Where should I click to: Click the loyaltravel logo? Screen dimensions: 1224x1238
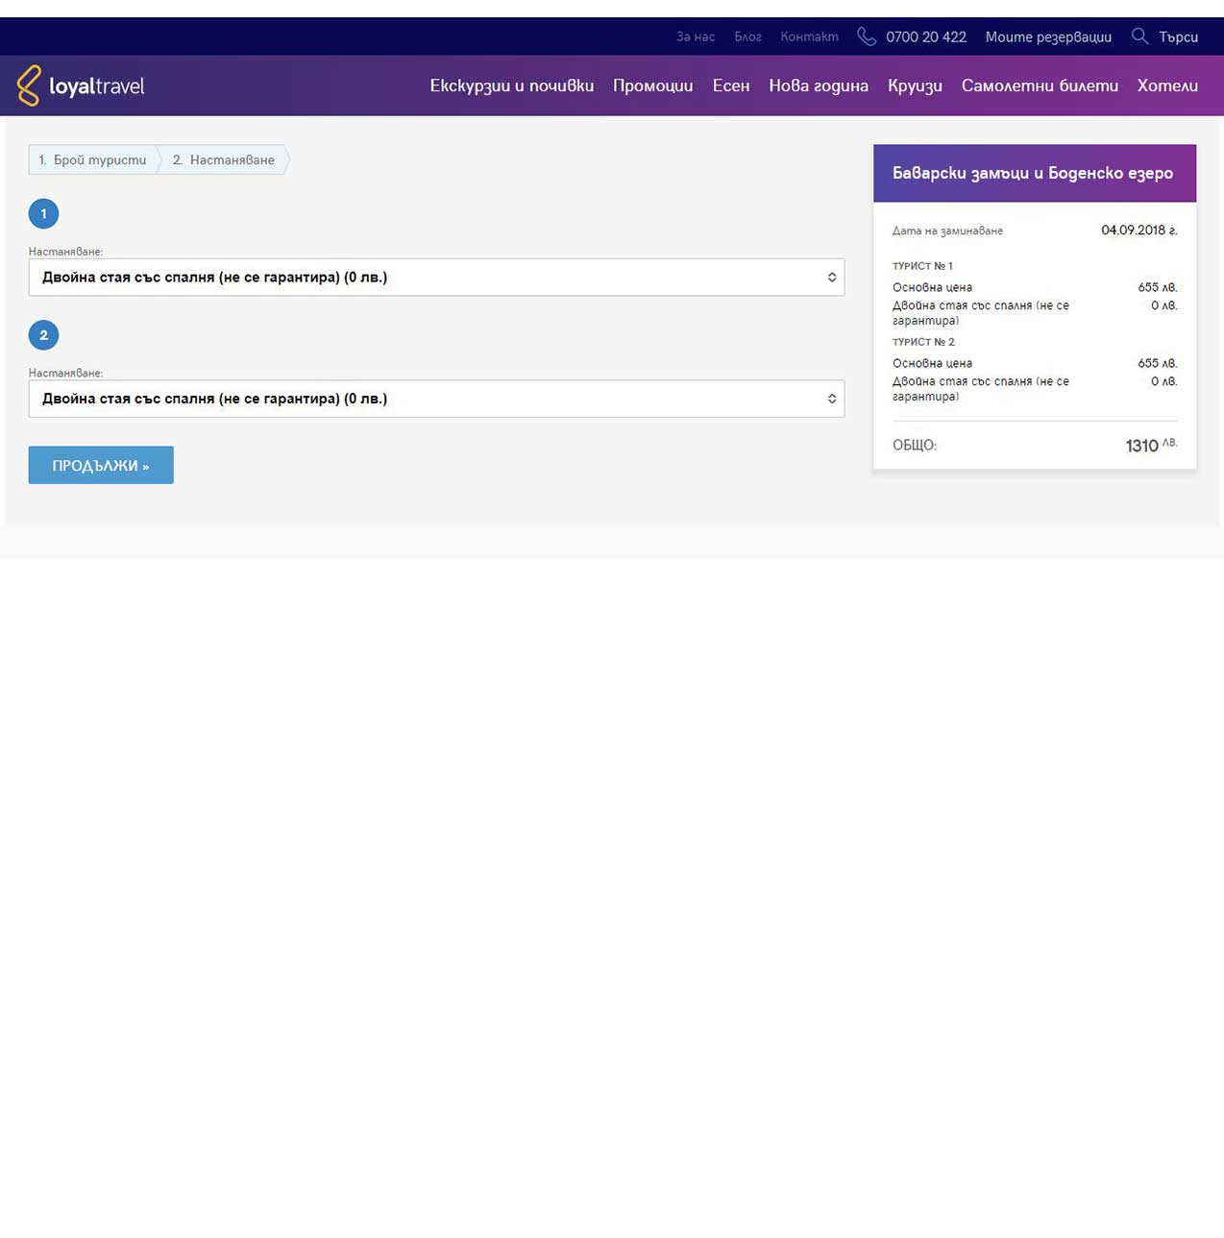tap(81, 85)
